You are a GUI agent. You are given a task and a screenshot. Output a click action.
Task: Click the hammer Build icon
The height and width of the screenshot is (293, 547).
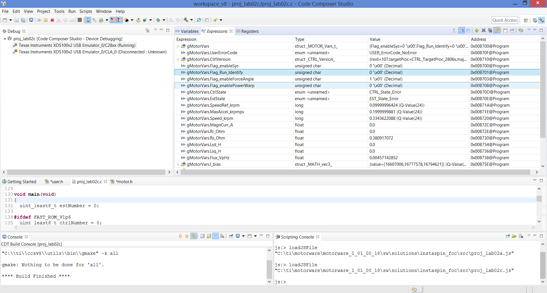point(186,20)
